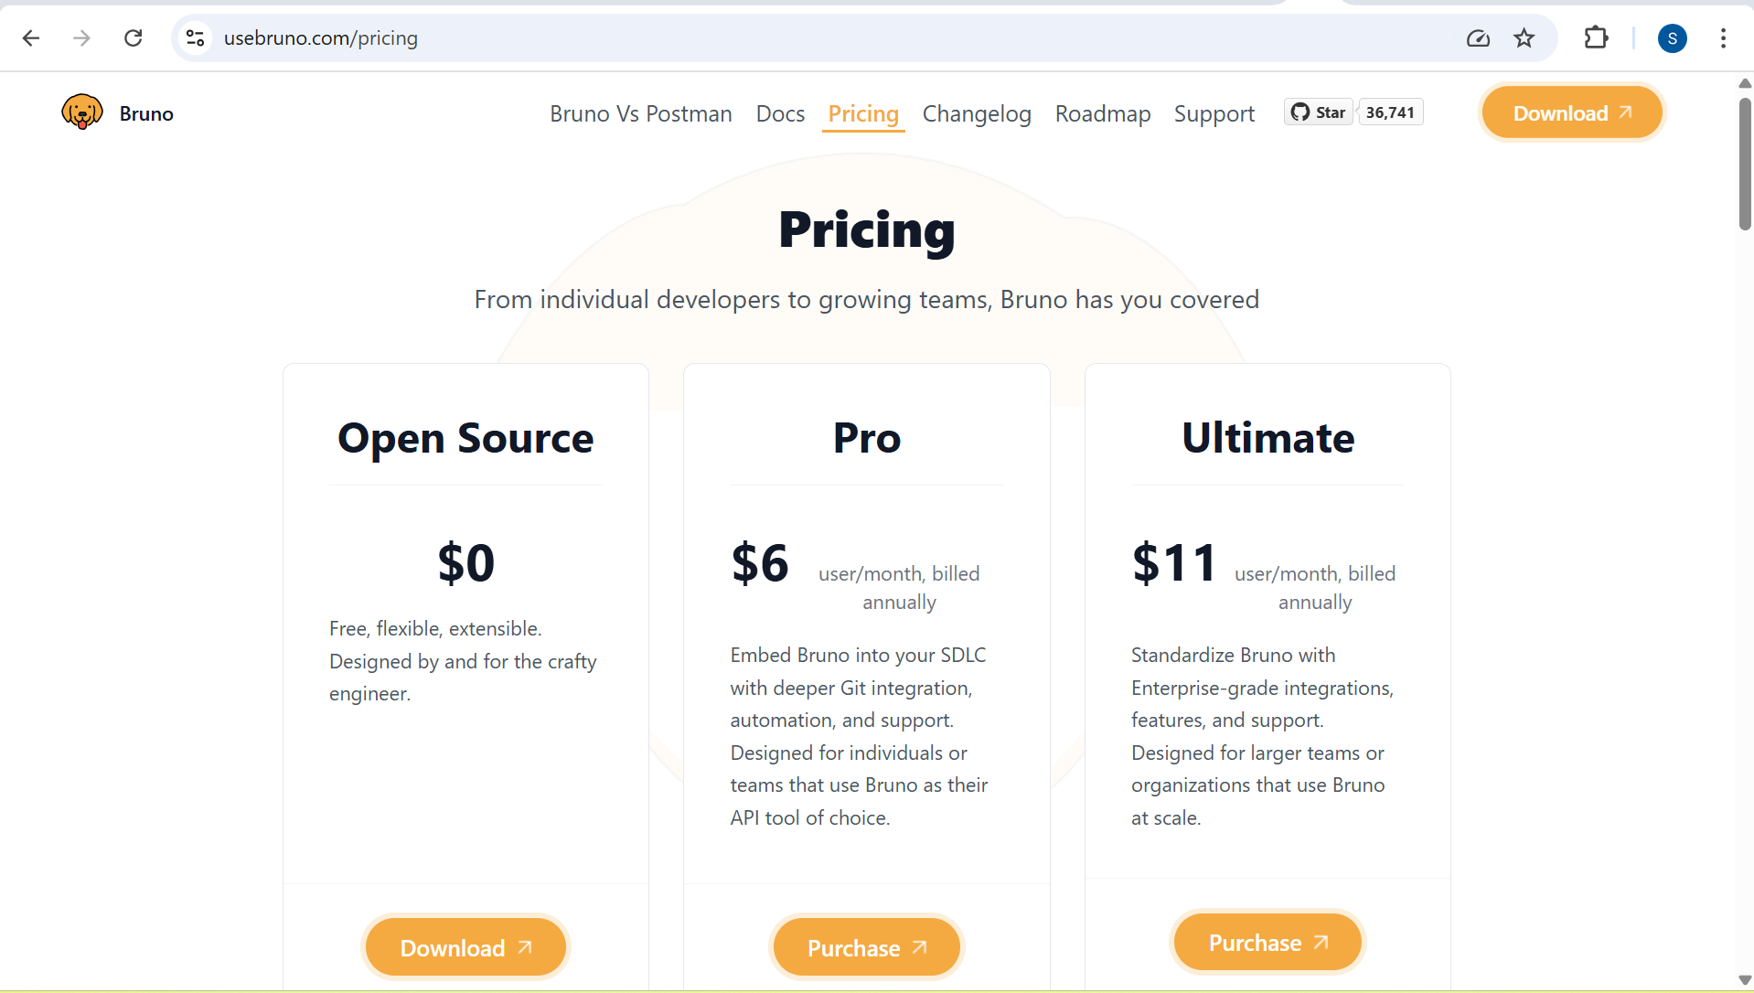Click the GitHub Star button

tap(1318, 112)
